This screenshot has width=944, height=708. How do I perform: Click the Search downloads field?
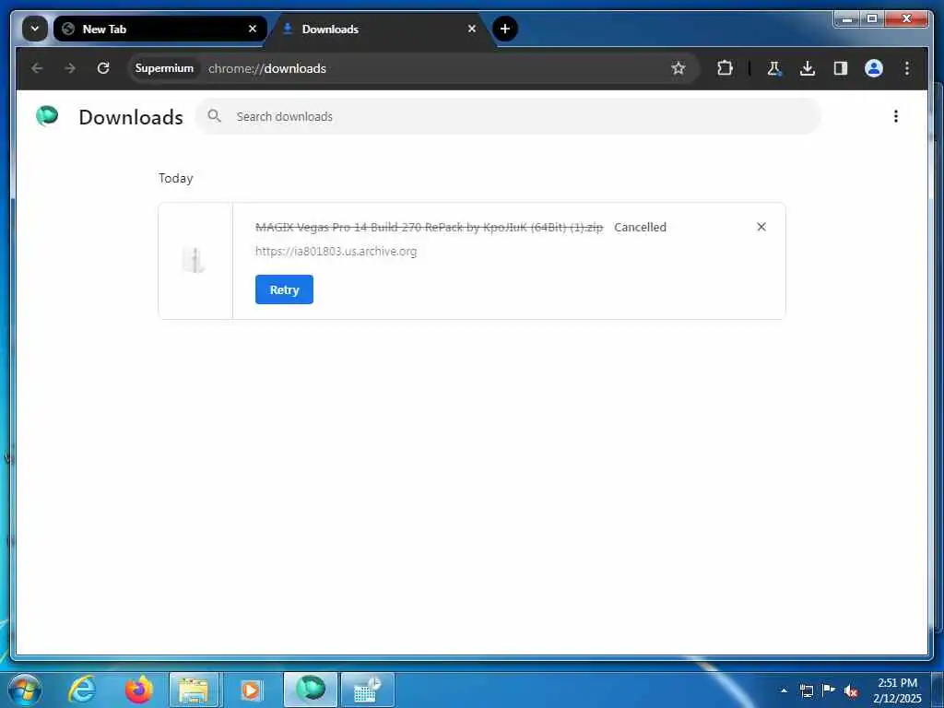coord(508,116)
